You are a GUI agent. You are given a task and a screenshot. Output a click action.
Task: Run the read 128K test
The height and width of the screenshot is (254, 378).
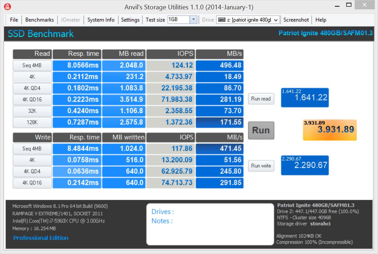coord(32,122)
